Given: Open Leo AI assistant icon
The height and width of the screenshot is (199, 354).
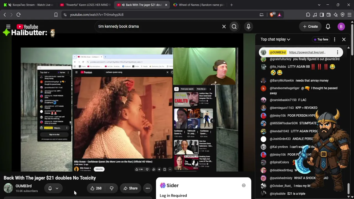Looking at the screenshot, I should tap(335, 15).
